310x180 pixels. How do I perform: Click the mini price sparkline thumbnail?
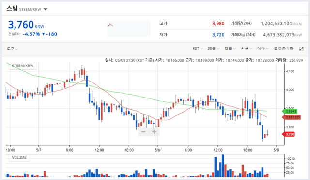click(129, 29)
